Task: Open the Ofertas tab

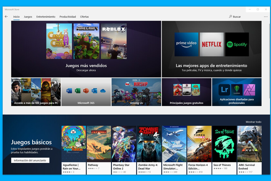Action: [84, 16]
